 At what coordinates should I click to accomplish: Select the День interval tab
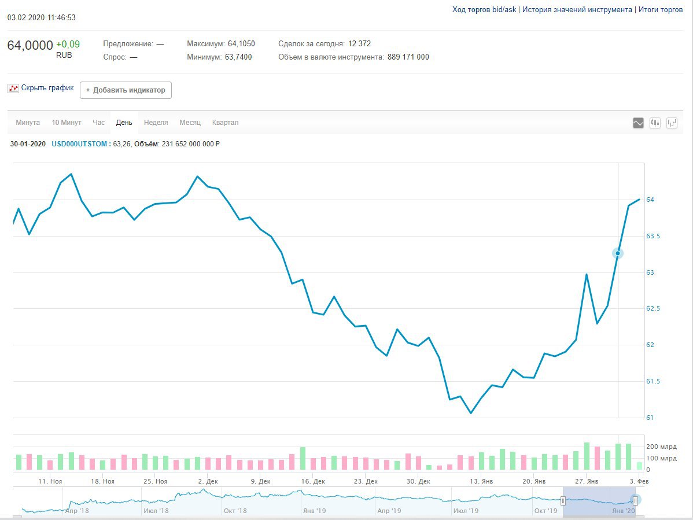click(124, 123)
